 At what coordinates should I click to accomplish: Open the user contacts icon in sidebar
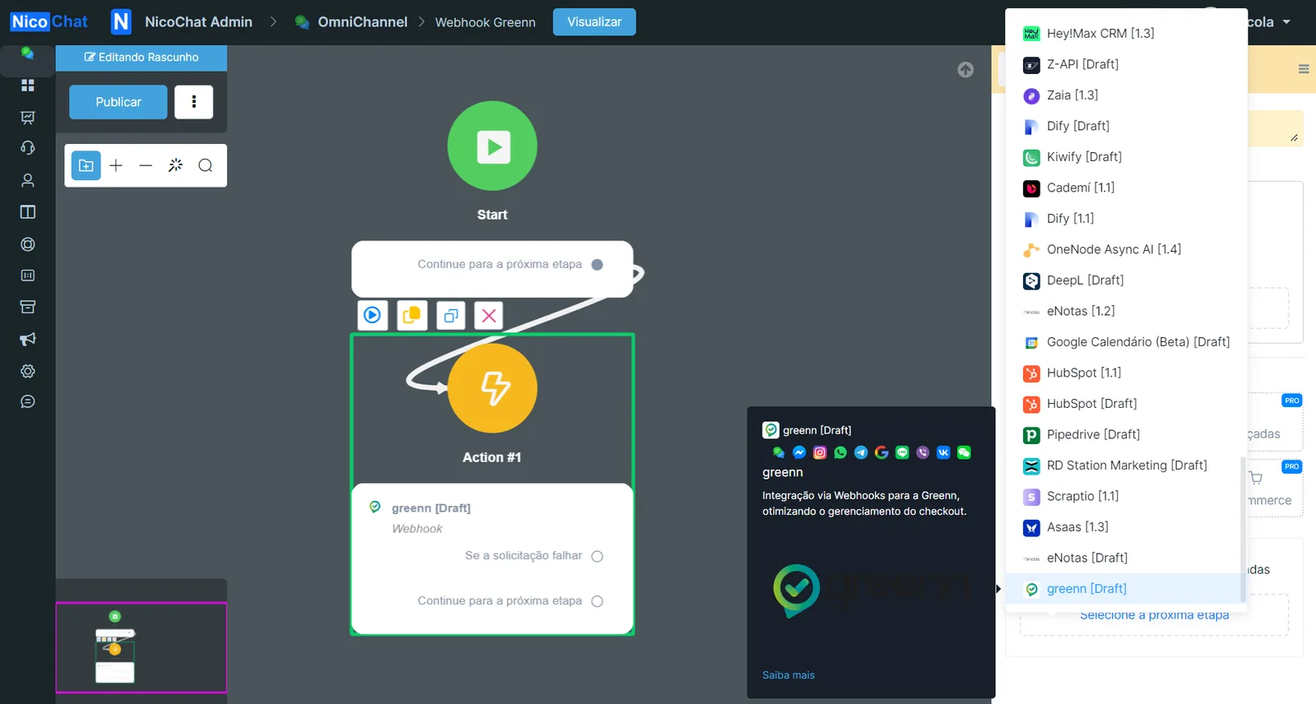[x=27, y=180]
